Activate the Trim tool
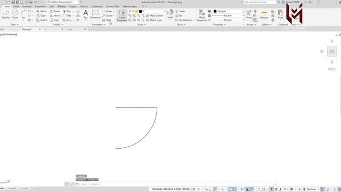The height and width of the screenshot is (192, 341). [67, 11]
